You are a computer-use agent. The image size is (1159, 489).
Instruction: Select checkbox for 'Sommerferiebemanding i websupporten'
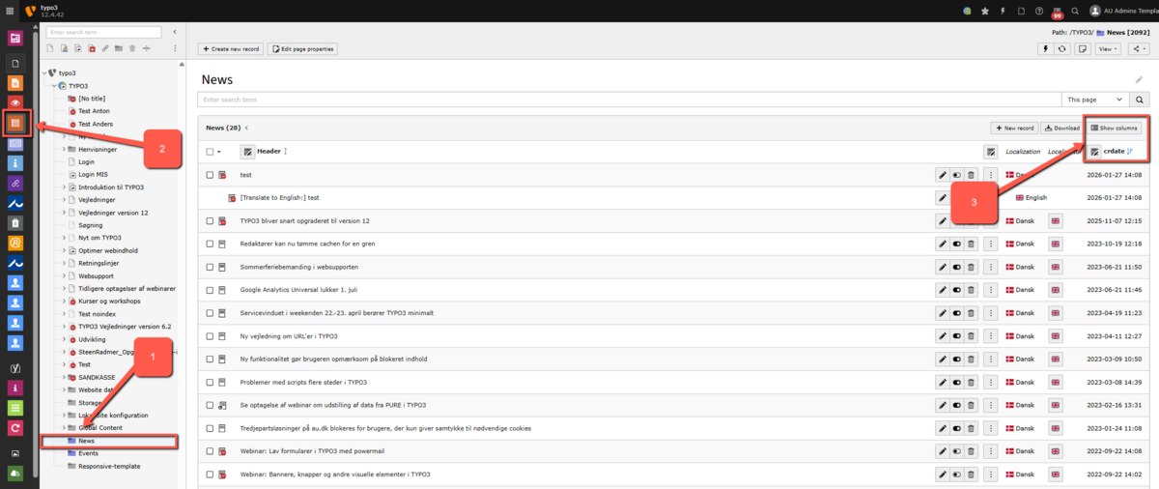click(x=210, y=267)
